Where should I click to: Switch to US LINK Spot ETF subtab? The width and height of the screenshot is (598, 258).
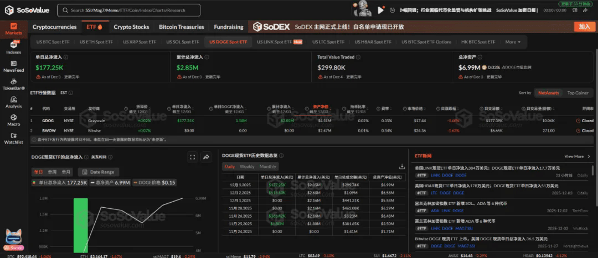[x=279, y=42]
